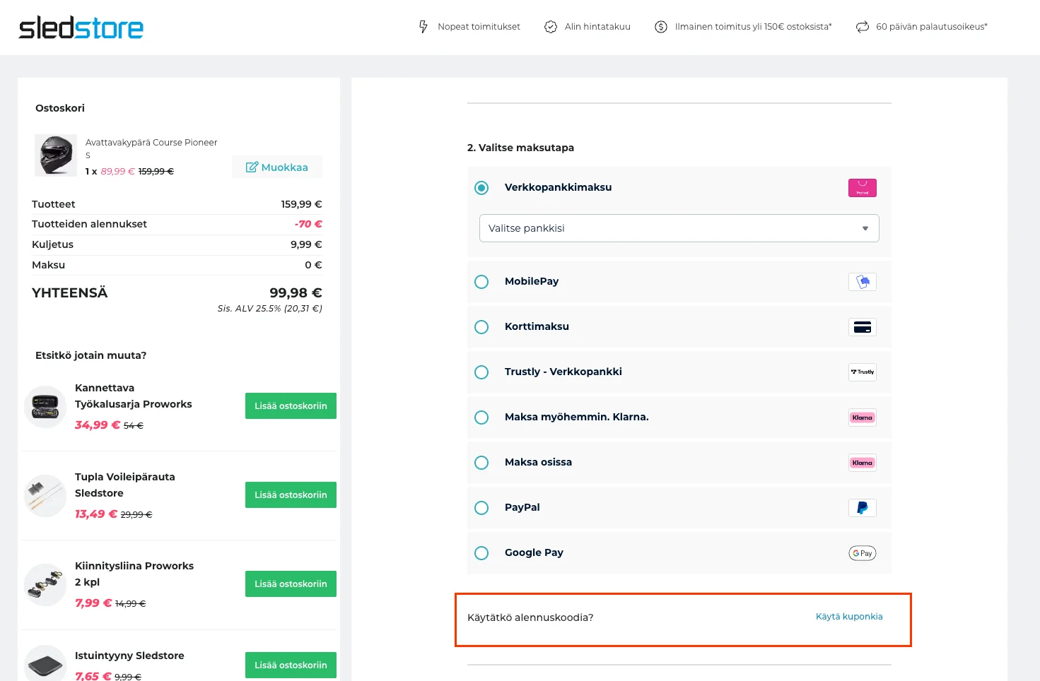Click the -70 € discount amount
The width and height of the screenshot is (1040, 681).
pos(308,224)
